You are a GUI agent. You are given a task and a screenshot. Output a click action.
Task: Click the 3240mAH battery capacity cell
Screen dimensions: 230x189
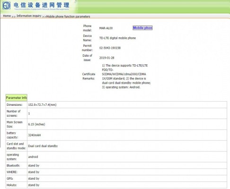pyautogui.click(x=127, y=135)
